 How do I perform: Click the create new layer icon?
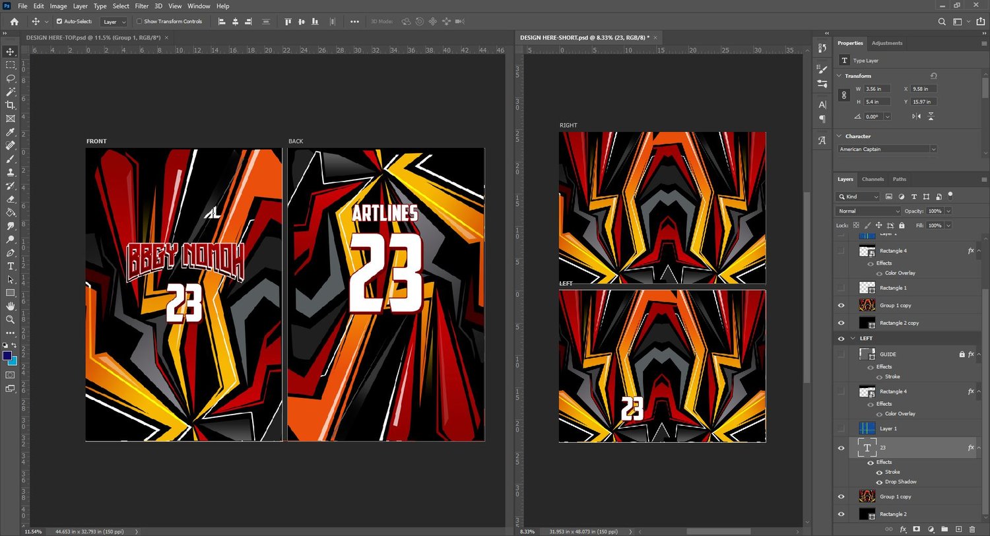[958, 529]
